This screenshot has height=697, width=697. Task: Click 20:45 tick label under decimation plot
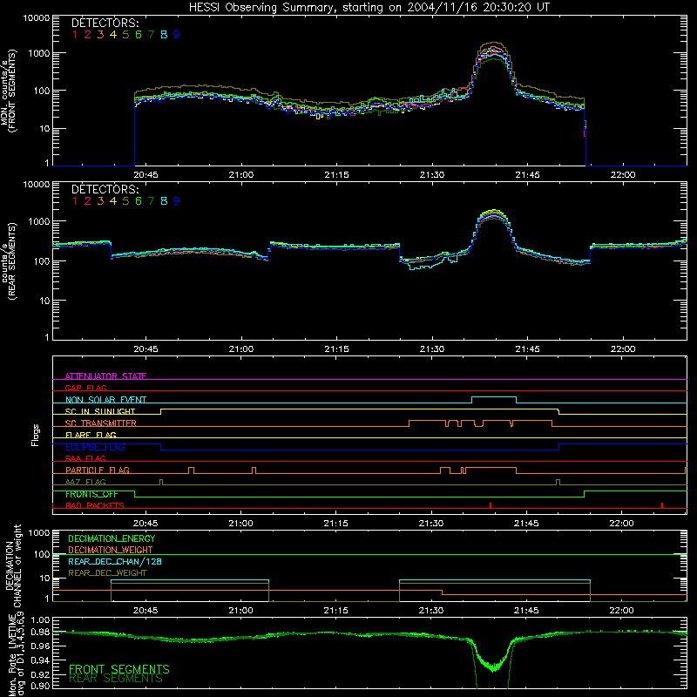pos(145,611)
